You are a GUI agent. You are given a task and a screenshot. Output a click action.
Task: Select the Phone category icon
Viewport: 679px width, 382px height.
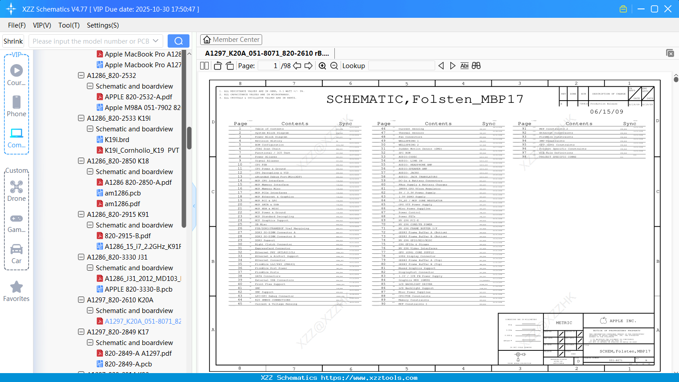[16, 106]
